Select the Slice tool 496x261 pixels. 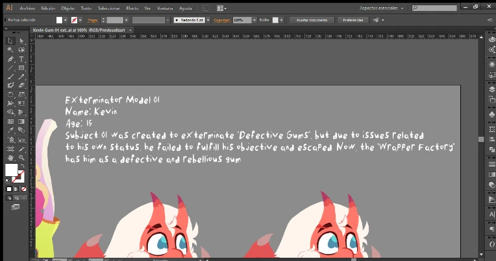[x=21, y=149]
